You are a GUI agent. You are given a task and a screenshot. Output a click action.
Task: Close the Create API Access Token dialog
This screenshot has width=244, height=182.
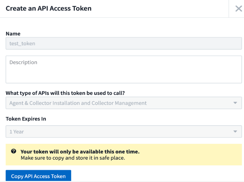238,8
